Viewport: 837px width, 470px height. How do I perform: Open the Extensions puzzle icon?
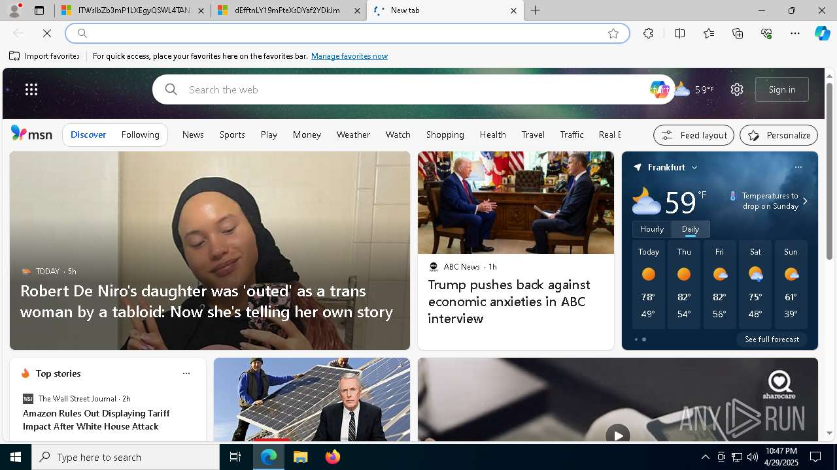tap(648, 33)
